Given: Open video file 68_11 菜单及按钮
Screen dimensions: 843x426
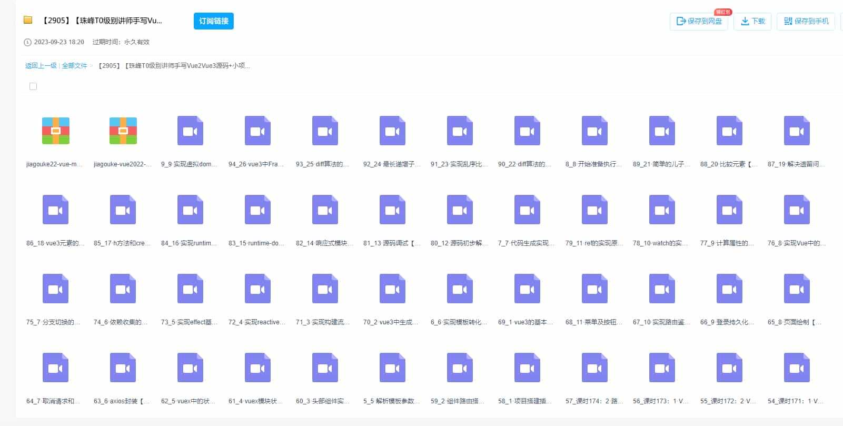Looking at the screenshot, I should click(595, 289).
